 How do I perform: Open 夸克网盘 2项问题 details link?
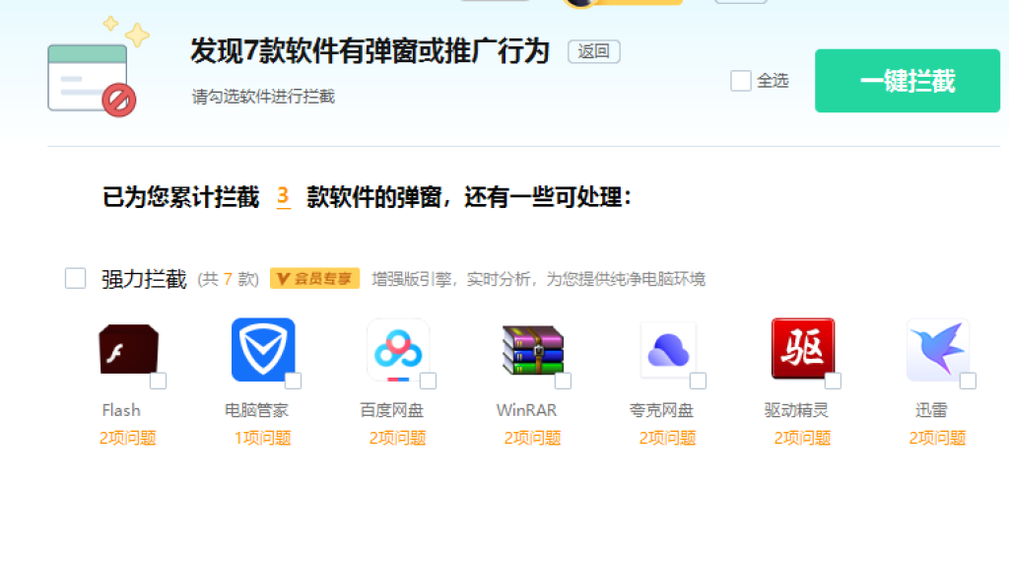point(667,438)
